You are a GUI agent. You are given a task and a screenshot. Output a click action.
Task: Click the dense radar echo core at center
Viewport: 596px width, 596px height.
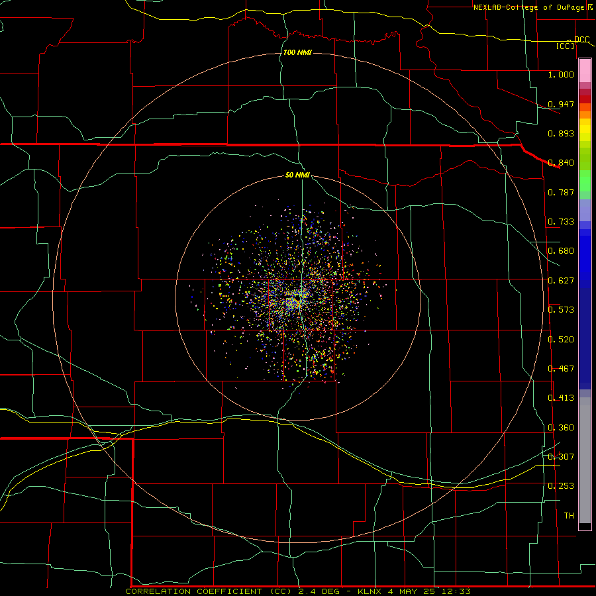[x=297, y=299]
